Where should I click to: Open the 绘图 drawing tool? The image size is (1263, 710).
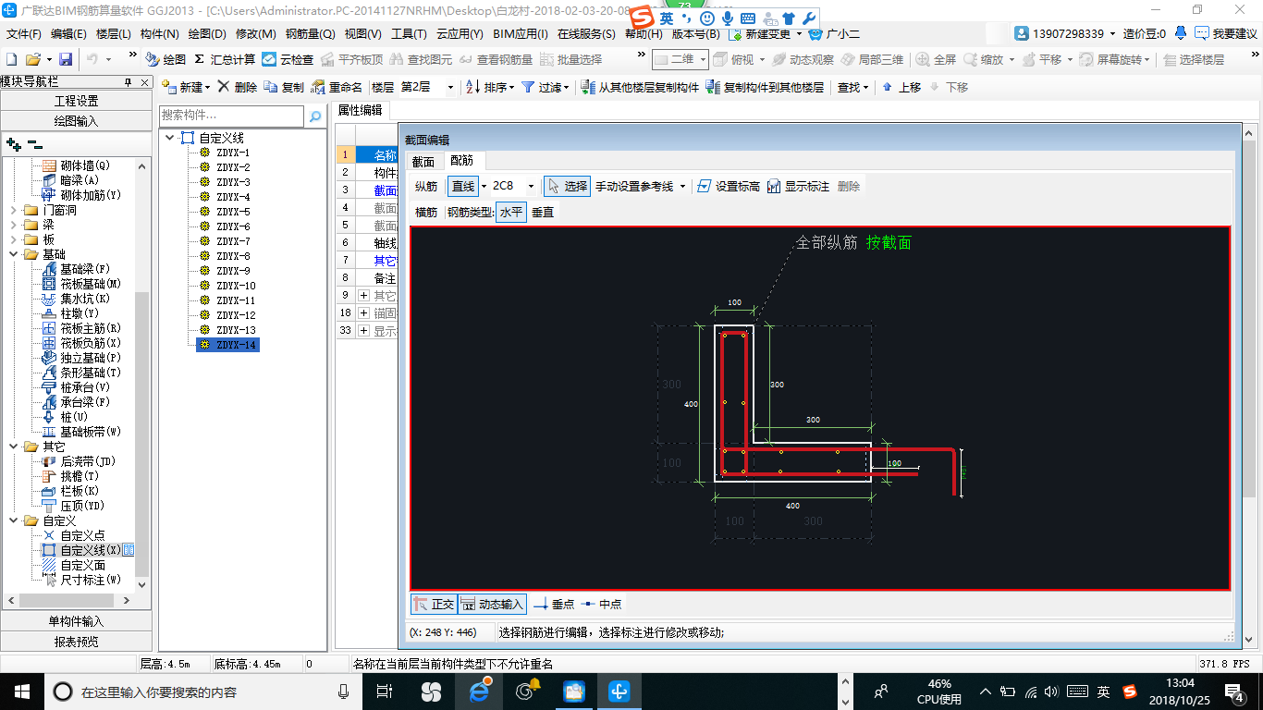pos(166,59)
